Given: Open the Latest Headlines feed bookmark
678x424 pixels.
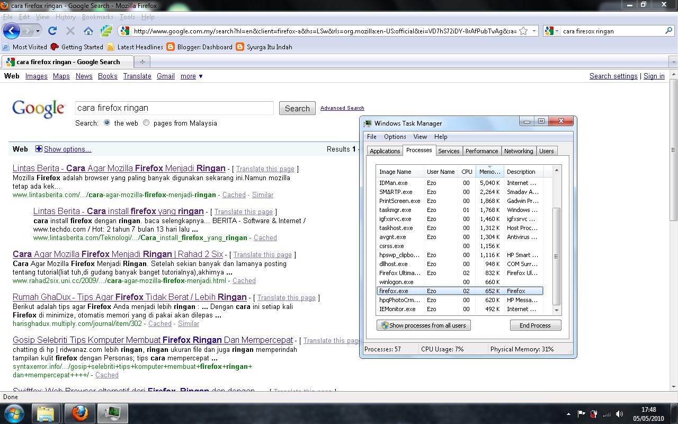Looking at the screenshot, I should point(135,47).
